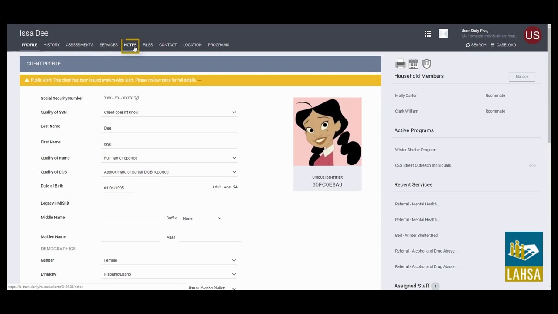Click the Middle Name input field

tap(131, 218)
